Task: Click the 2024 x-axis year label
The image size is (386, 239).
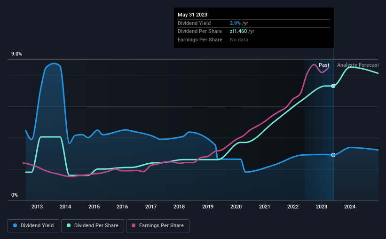Action: [350, 207]
